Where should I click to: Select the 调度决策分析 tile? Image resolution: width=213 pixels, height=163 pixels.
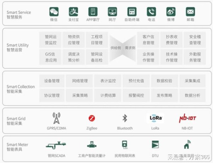(x=74, y=57)
